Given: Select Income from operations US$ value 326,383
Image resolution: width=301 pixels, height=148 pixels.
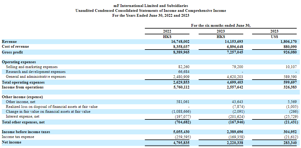Looking at the screenshot, I should click(290, 87).
